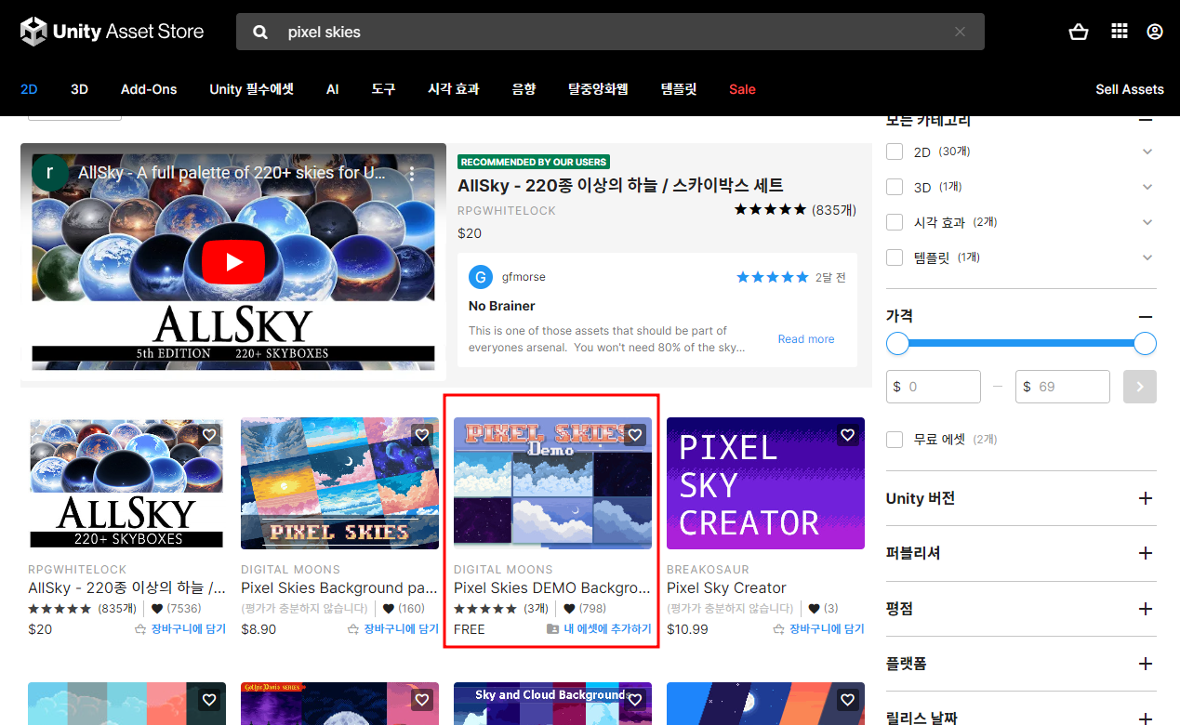This screenshot has height=725, width=1180.
Task: Favorite the Pixel Skies Background pack card
Action: [422, 435]
